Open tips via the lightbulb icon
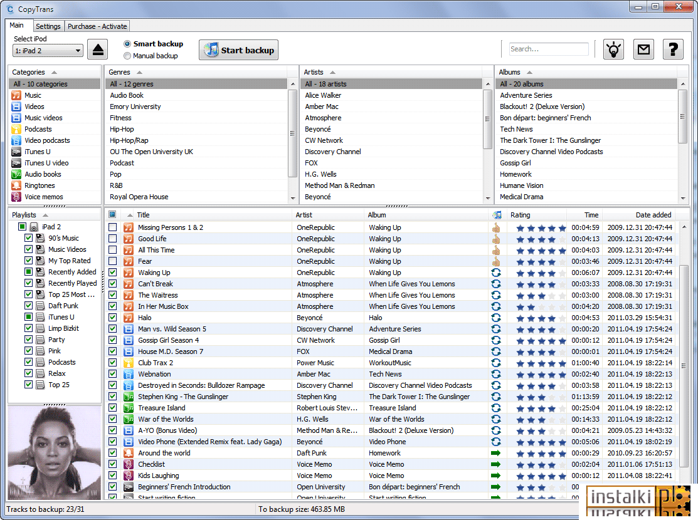698x520 pixels. [613, 49]
